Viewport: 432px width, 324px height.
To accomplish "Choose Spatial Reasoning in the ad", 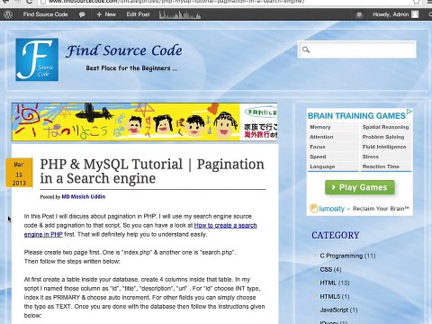I will point(385,127).
